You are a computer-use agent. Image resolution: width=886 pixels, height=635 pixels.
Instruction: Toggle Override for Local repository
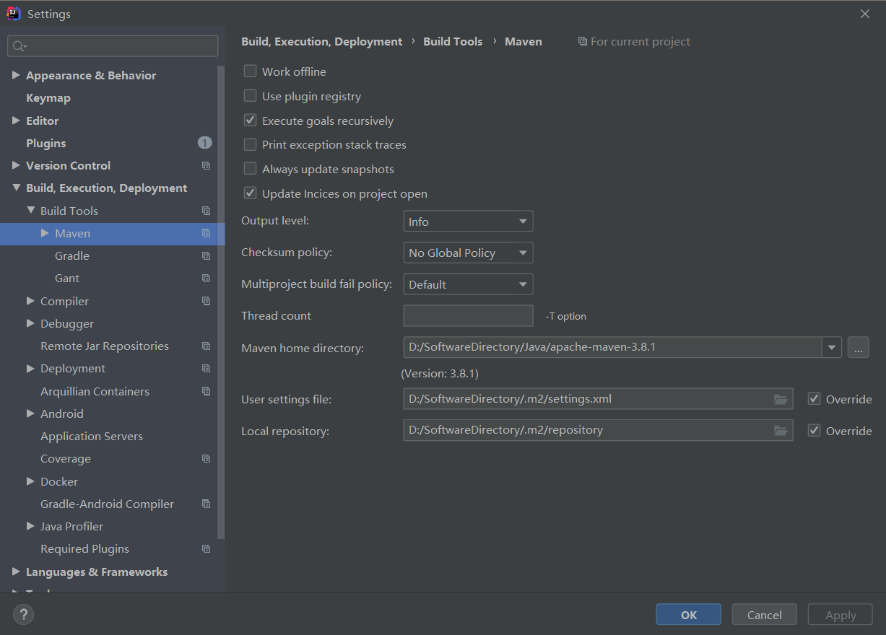click(x=814, y=431)
